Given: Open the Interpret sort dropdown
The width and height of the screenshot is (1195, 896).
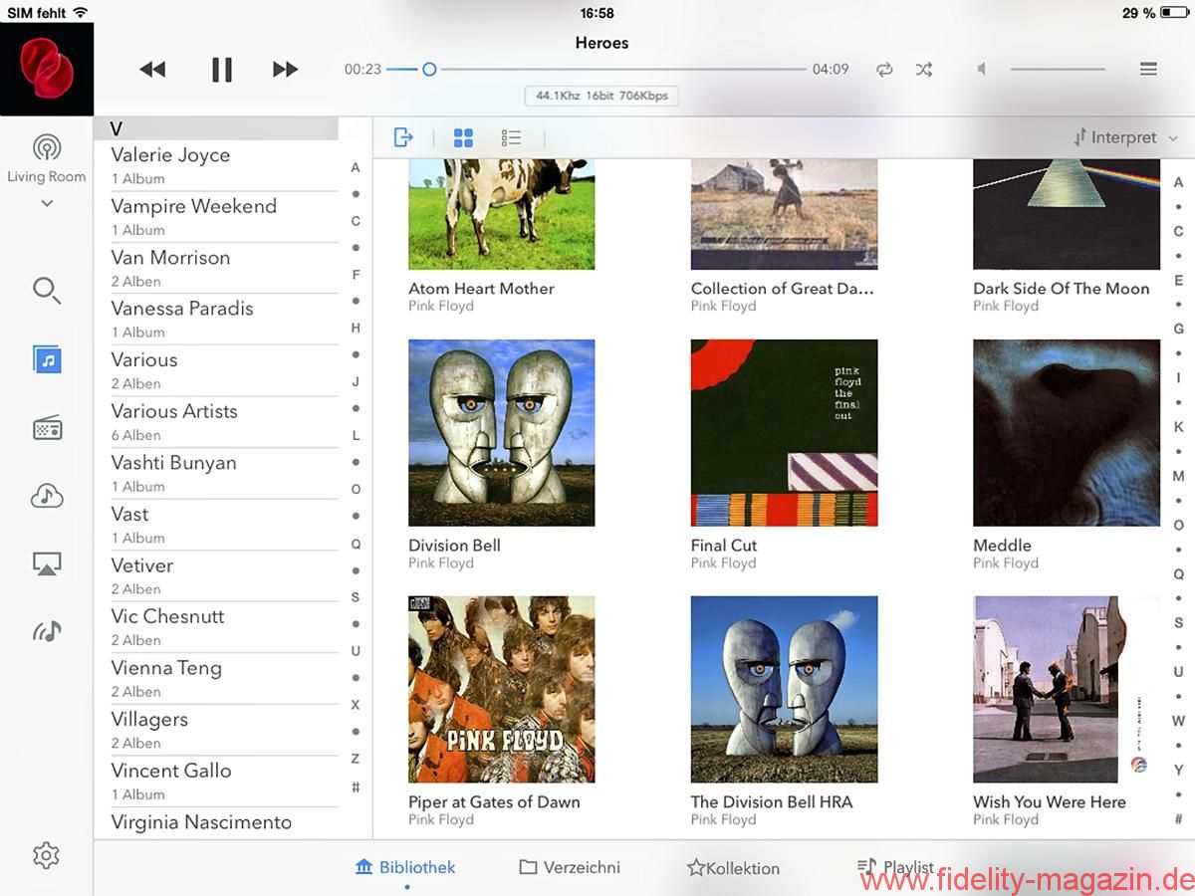Looking at the screenshot, I should click(x=1125, y=137).
